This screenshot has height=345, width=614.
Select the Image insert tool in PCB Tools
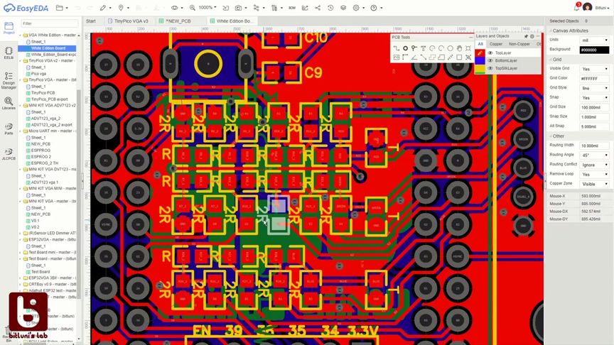397,57
